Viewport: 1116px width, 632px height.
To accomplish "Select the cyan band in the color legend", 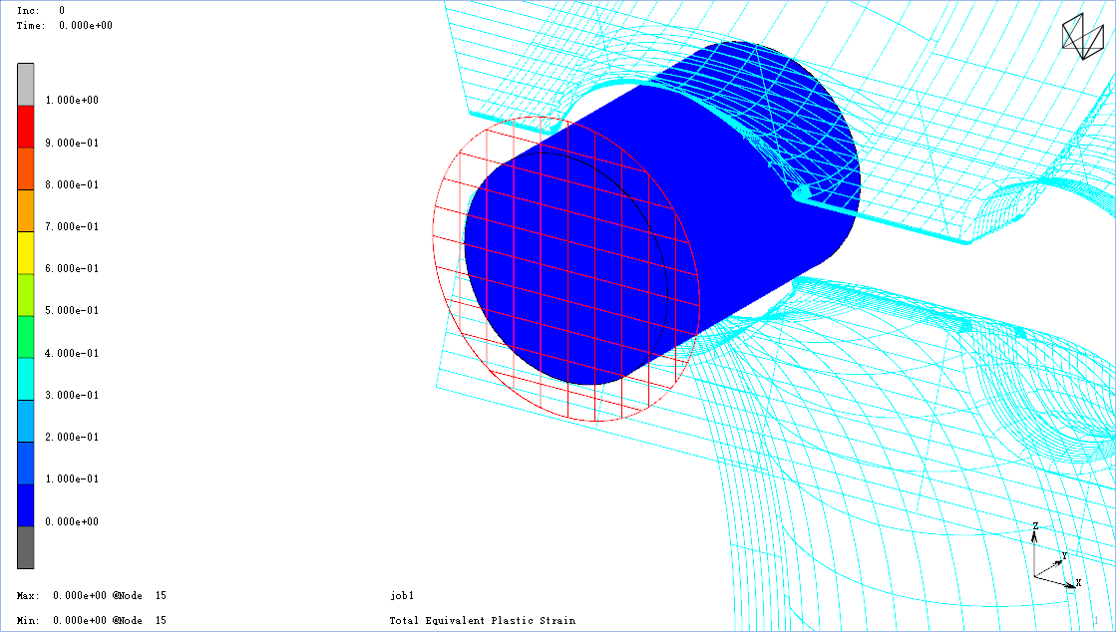I will (x=26, y=379).
